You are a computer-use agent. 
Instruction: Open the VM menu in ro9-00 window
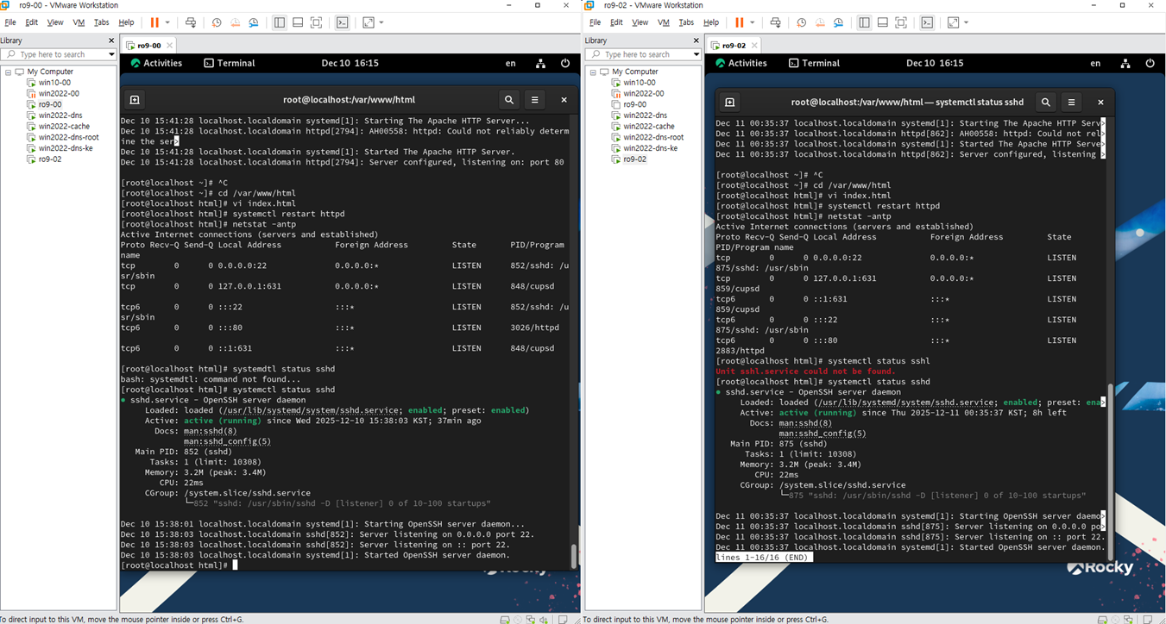tap(79, 22)
